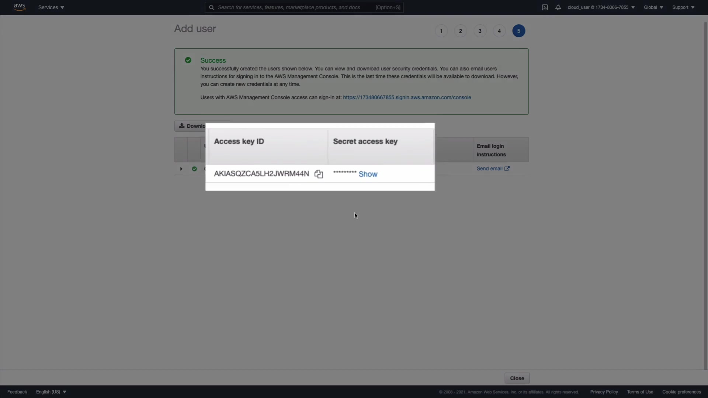Image resolution: width=708 pixels, height=398 pixels.
Task: Open the cloud_user account dropdown
Action: tap(601, 7)
